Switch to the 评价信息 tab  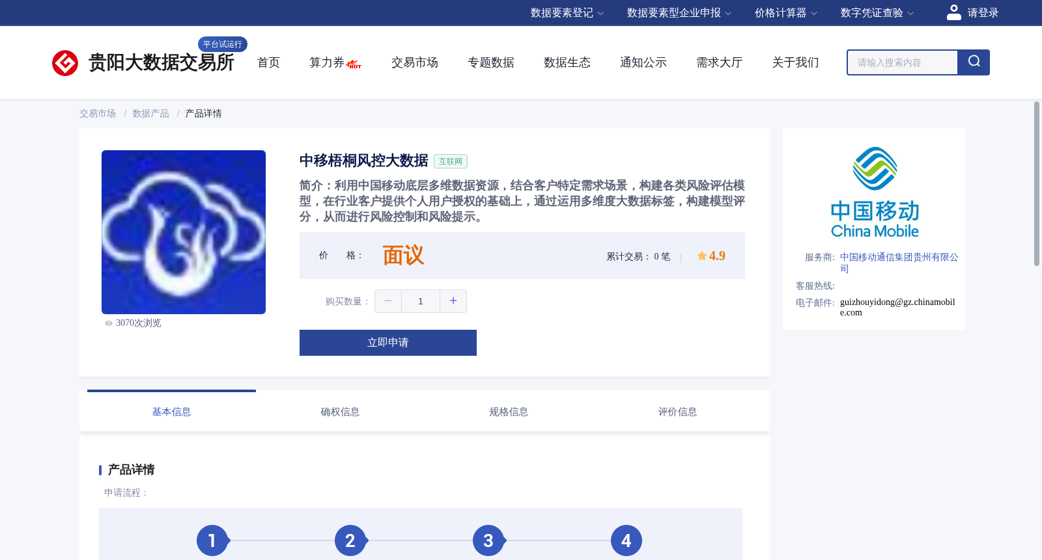(x=677, y=412)
